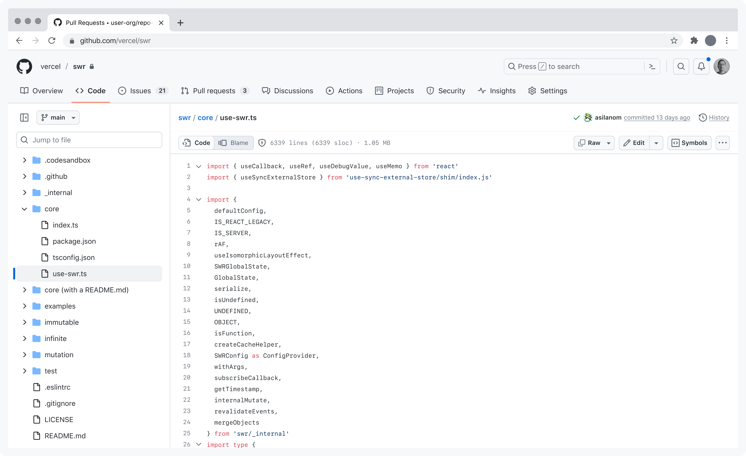Open the Raw button dropdown arrow
This screenshot has width=746, height=456.
[x=609, y=143]
